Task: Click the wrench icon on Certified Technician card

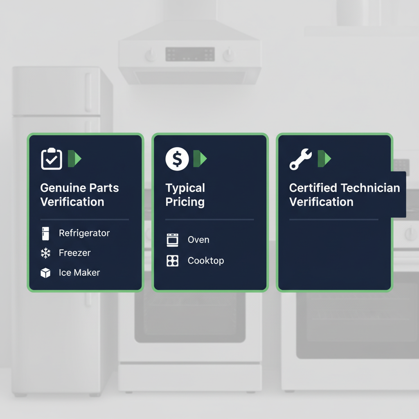Action: [x=301, y=158]
